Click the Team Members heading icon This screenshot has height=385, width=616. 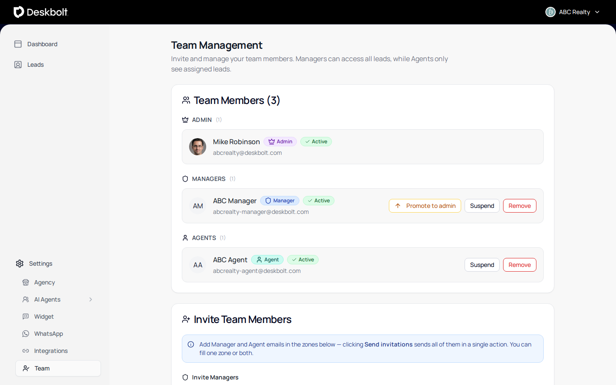click(x=186, y=100)
